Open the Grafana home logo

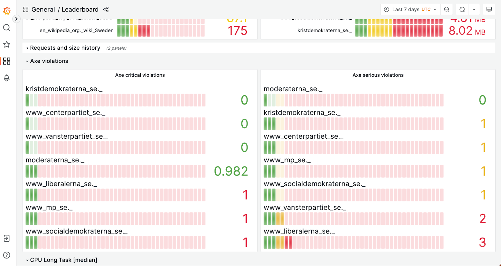tap(7, 11)
